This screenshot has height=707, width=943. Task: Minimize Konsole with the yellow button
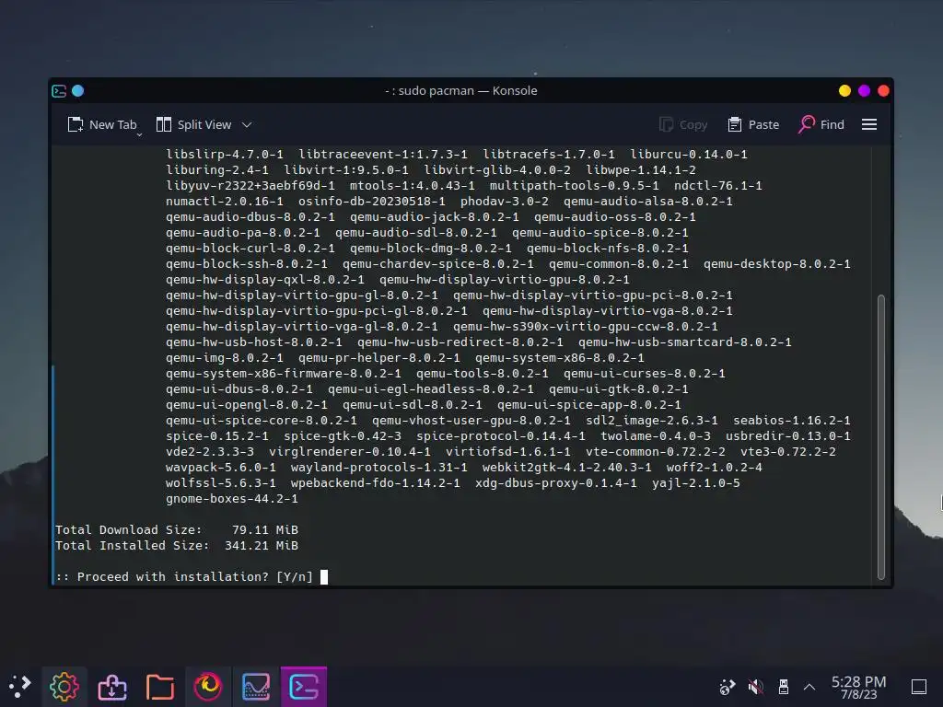(845, 91)
